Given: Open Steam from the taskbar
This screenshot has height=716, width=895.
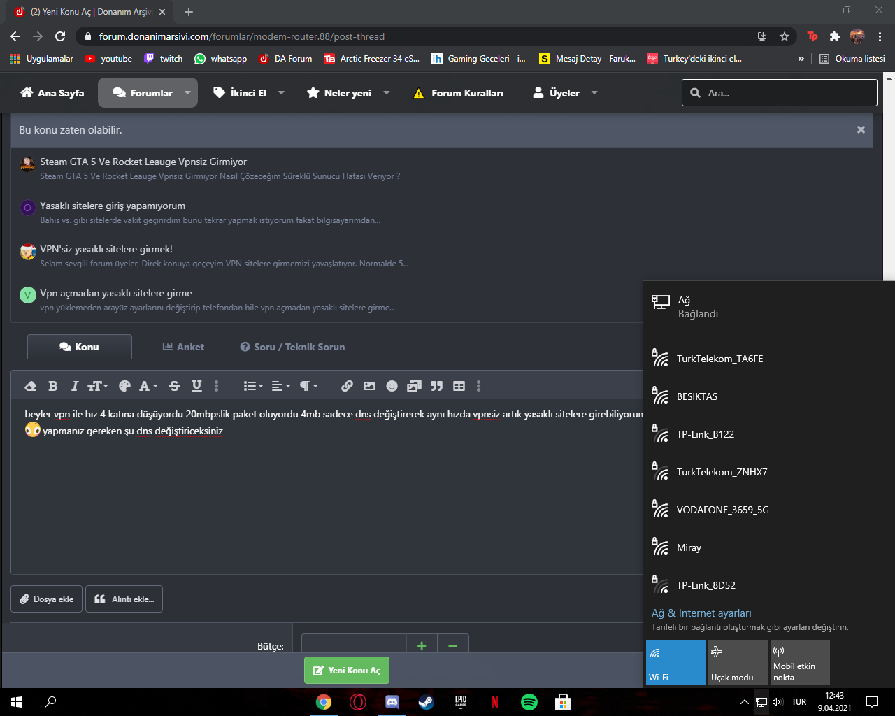Looking at the screenshot, I should pos(426,702).
